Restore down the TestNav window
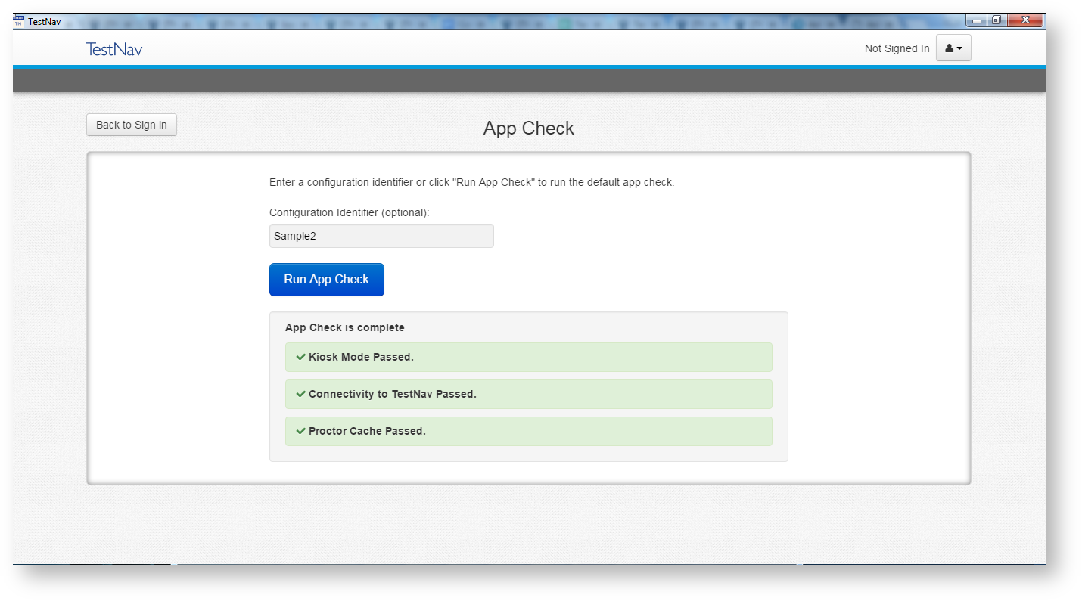This screenshot has height=601, width=1082. (x=996, y=20)
